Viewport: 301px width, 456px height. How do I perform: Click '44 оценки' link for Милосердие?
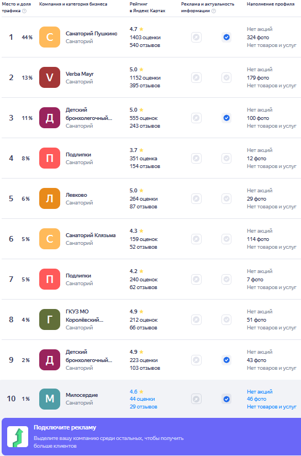(142, 399)
